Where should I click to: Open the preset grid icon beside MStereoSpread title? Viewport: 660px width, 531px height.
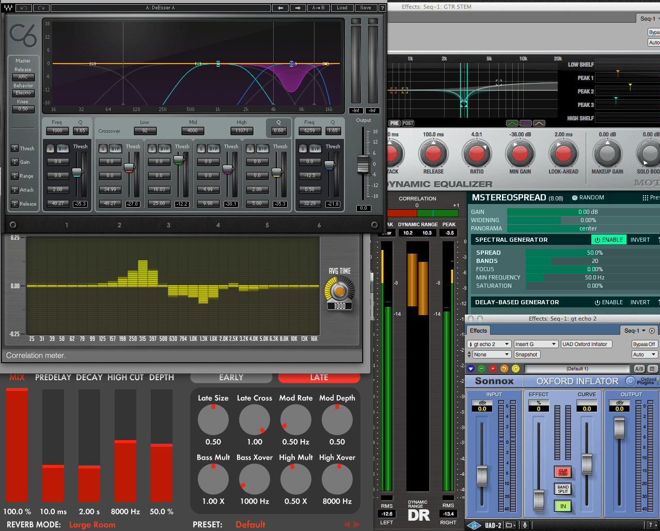[646, 197]
